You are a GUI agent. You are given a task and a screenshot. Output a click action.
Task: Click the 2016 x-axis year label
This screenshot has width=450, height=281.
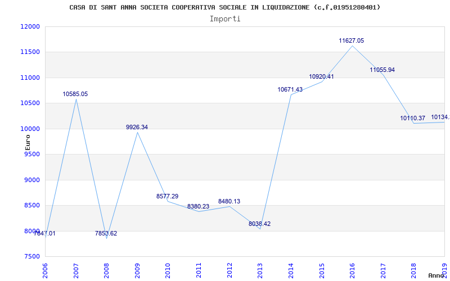click(352, 271)
